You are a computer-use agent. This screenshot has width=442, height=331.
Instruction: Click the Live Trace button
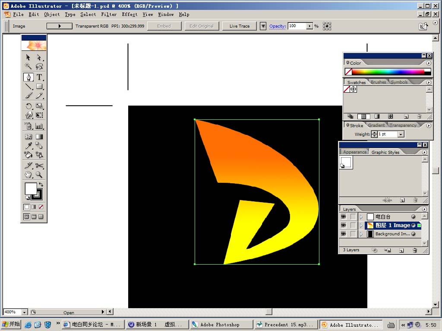coord(240,26)
